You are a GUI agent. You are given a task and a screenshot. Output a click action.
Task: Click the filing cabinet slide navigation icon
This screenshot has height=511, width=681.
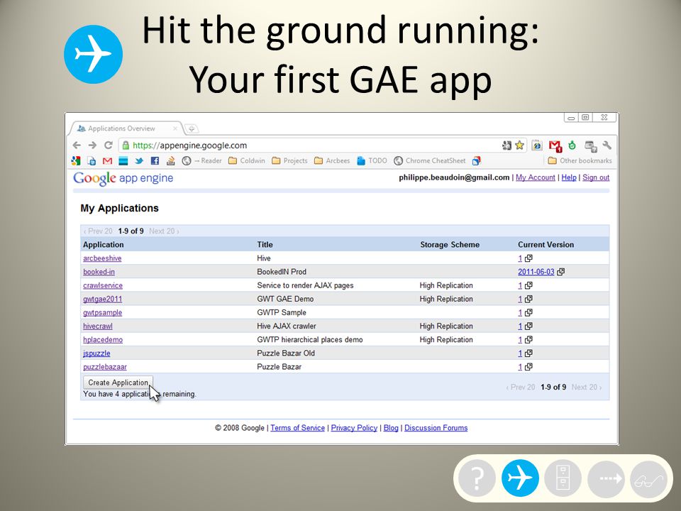point(563,478)
